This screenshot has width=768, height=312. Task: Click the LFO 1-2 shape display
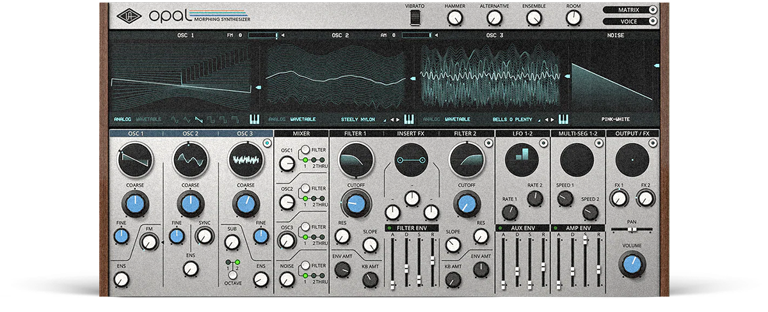coord(522,160)
